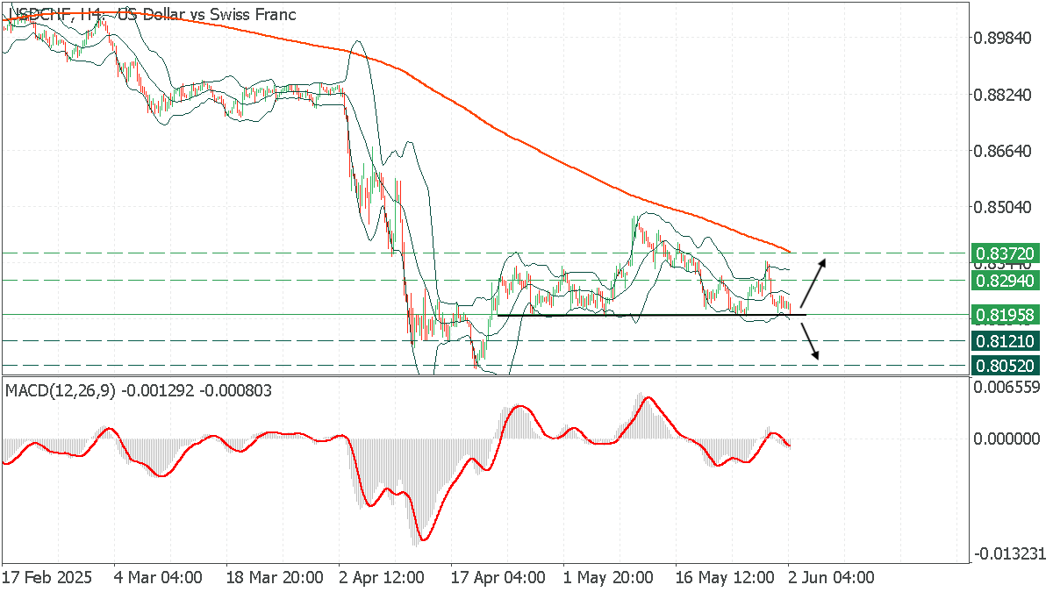Click the 1 May 20:00 date label
The image size is (1053, 592).
(606, 577)
